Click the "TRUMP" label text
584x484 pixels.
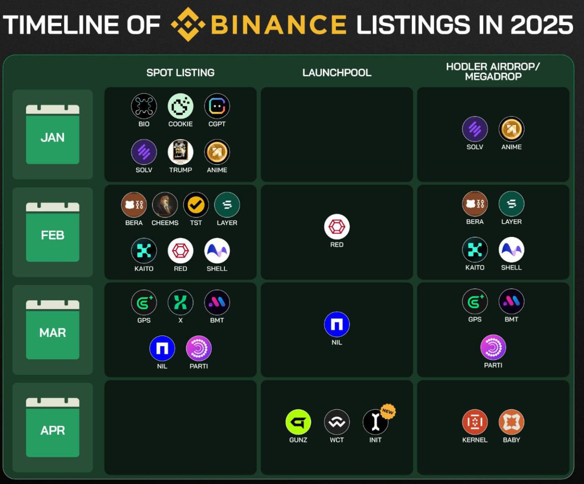point(180,170)
